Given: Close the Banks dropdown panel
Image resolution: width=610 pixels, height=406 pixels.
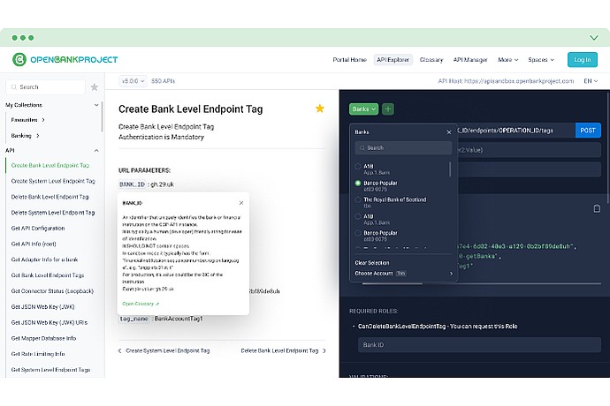Looking at the screenshot, I should (x=449, y=132).
